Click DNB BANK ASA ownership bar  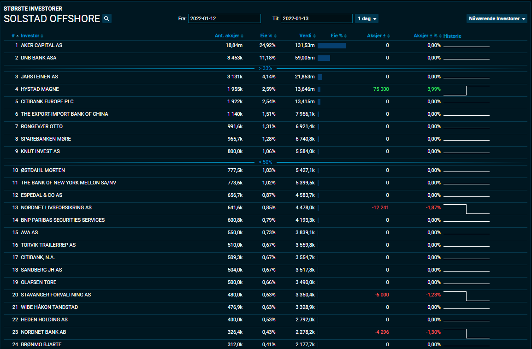[324, 58]
